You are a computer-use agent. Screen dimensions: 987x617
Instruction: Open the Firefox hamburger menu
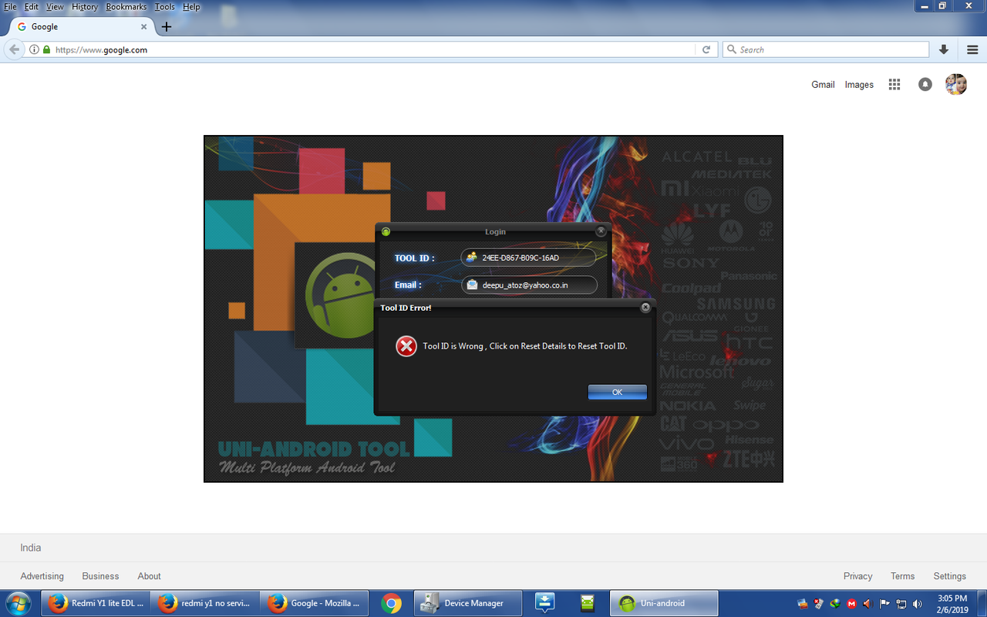point(972,49)
